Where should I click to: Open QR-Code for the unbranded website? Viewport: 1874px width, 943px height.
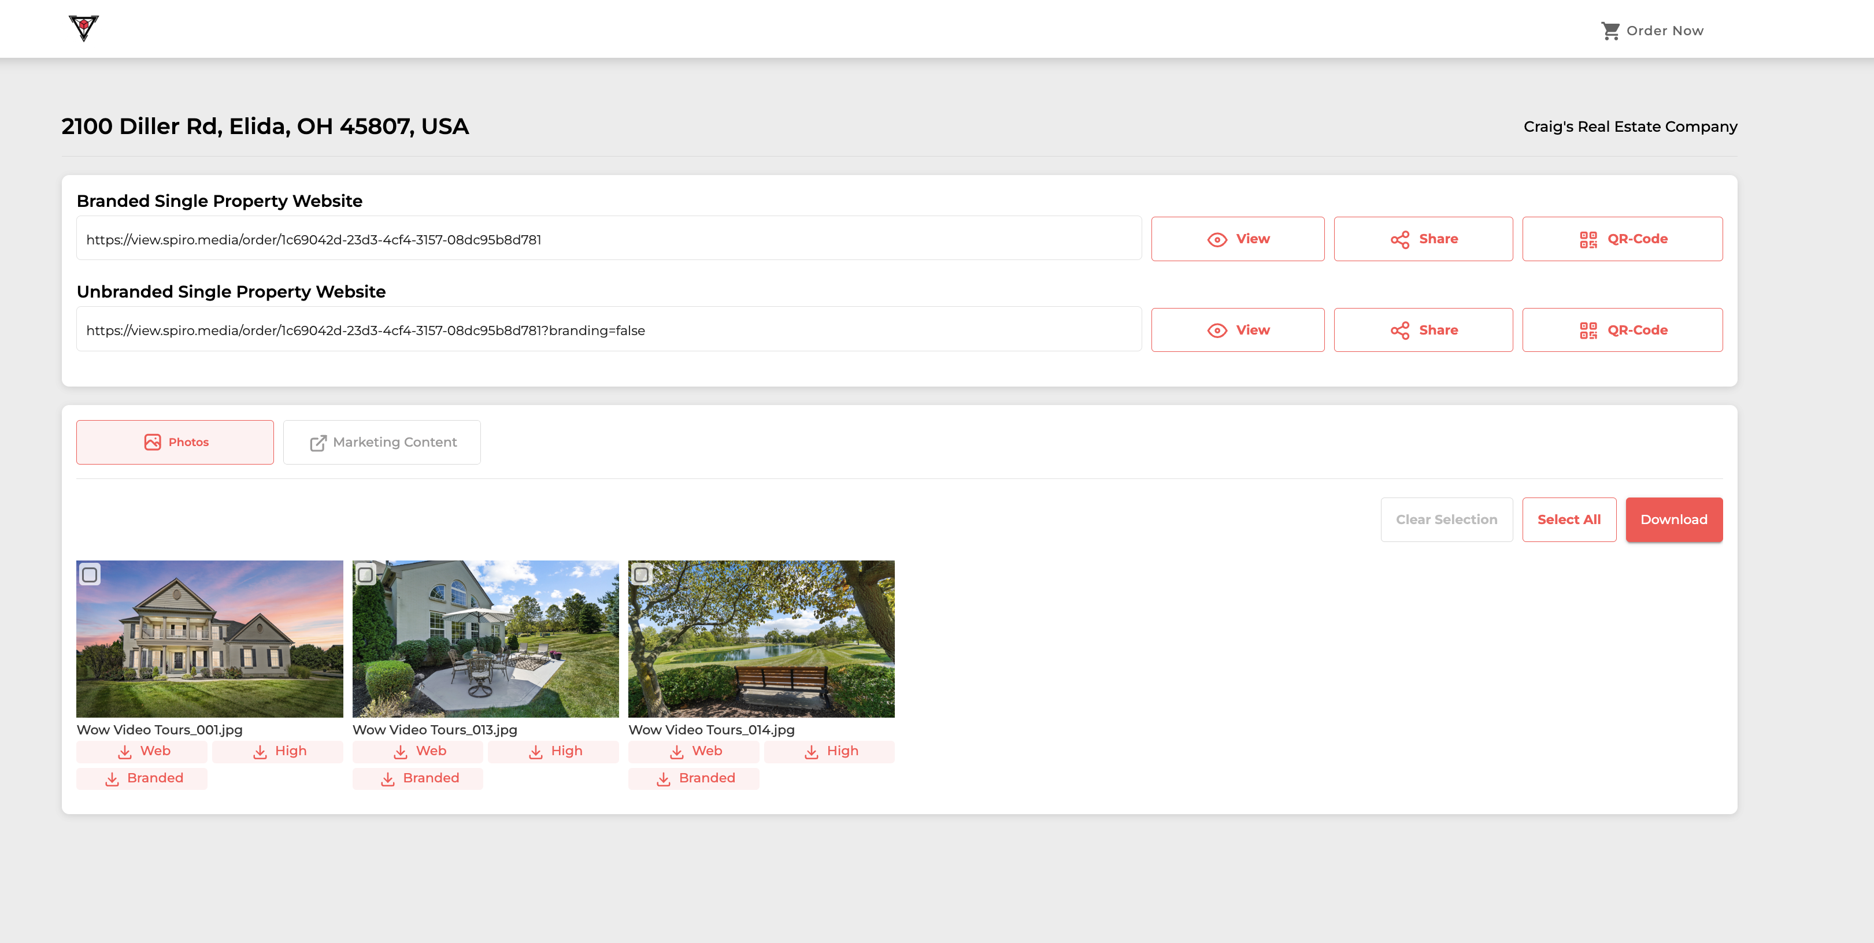tap(1623, 330)
